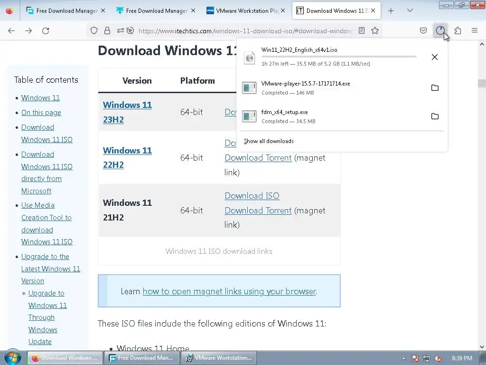Close the second Free Download Manager tab
Image resolution: width=486 pixels, height=365 pixels.
tap(193, 10)
